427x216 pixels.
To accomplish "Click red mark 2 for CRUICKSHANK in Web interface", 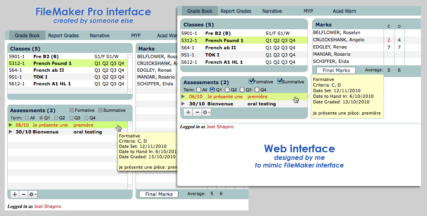I will click(x=389, y=40).
